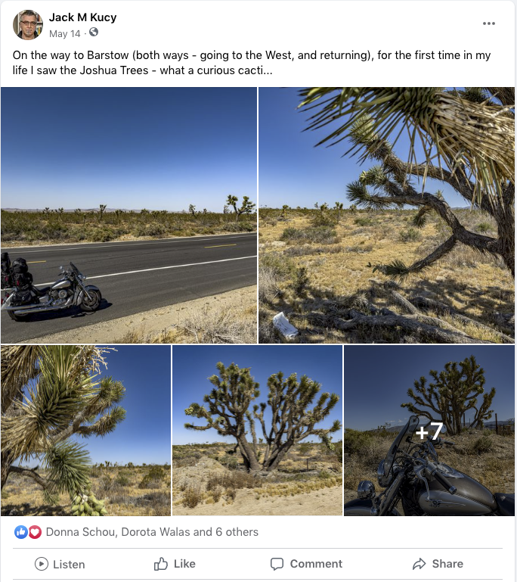The height and width of the screenshot is (582, 517).
Task: Click the blue thumbs-up reaction icon
Action: coord(20,532)
